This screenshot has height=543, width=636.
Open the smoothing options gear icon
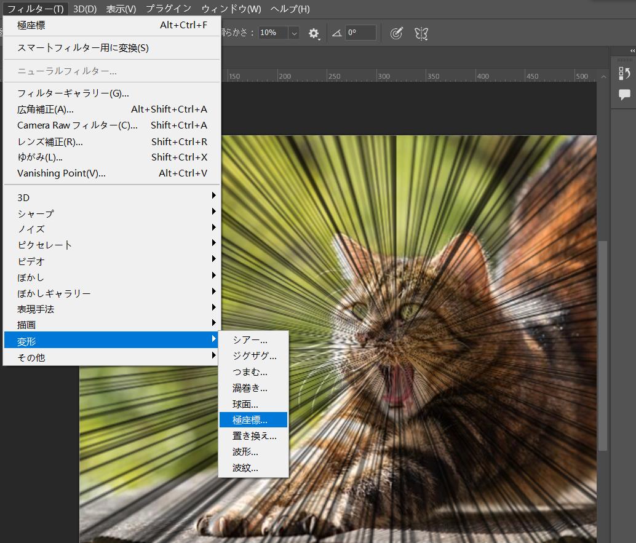click(x=314, y=33)
